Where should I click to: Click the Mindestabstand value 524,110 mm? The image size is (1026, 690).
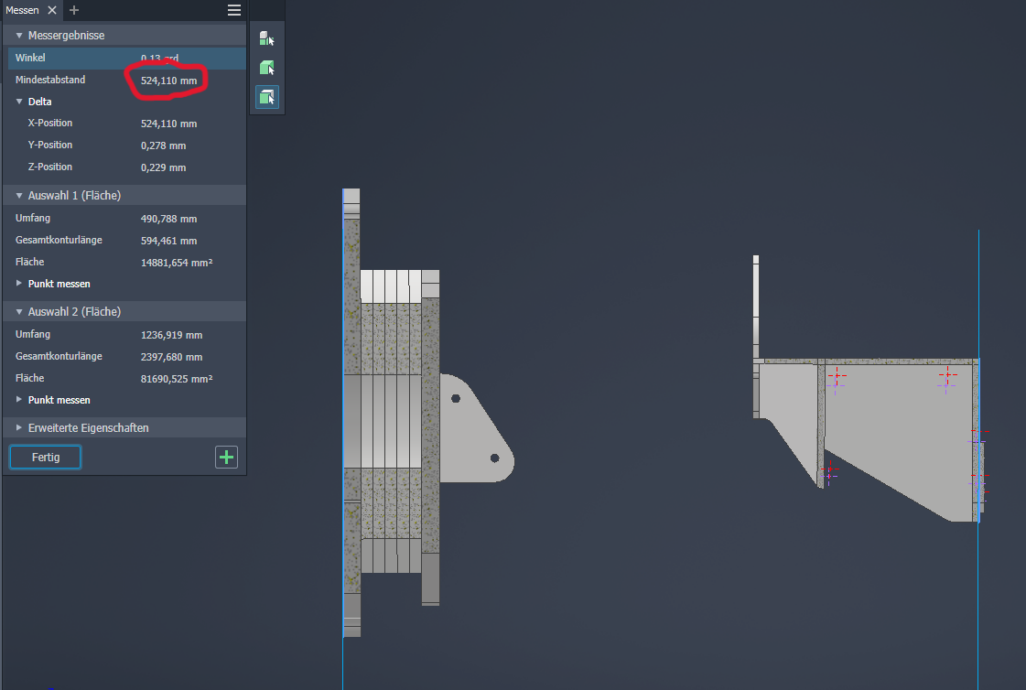click(x=168, y=81)
